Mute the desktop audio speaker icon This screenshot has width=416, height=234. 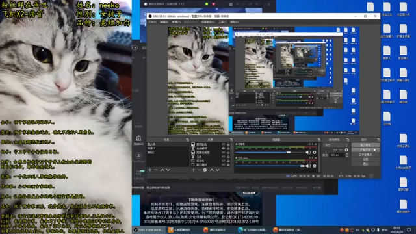pos(308,152)
